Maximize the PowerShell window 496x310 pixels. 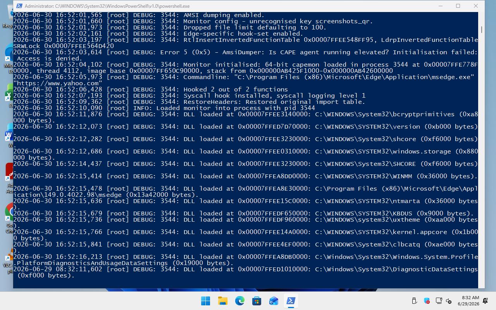click(458, 6)
